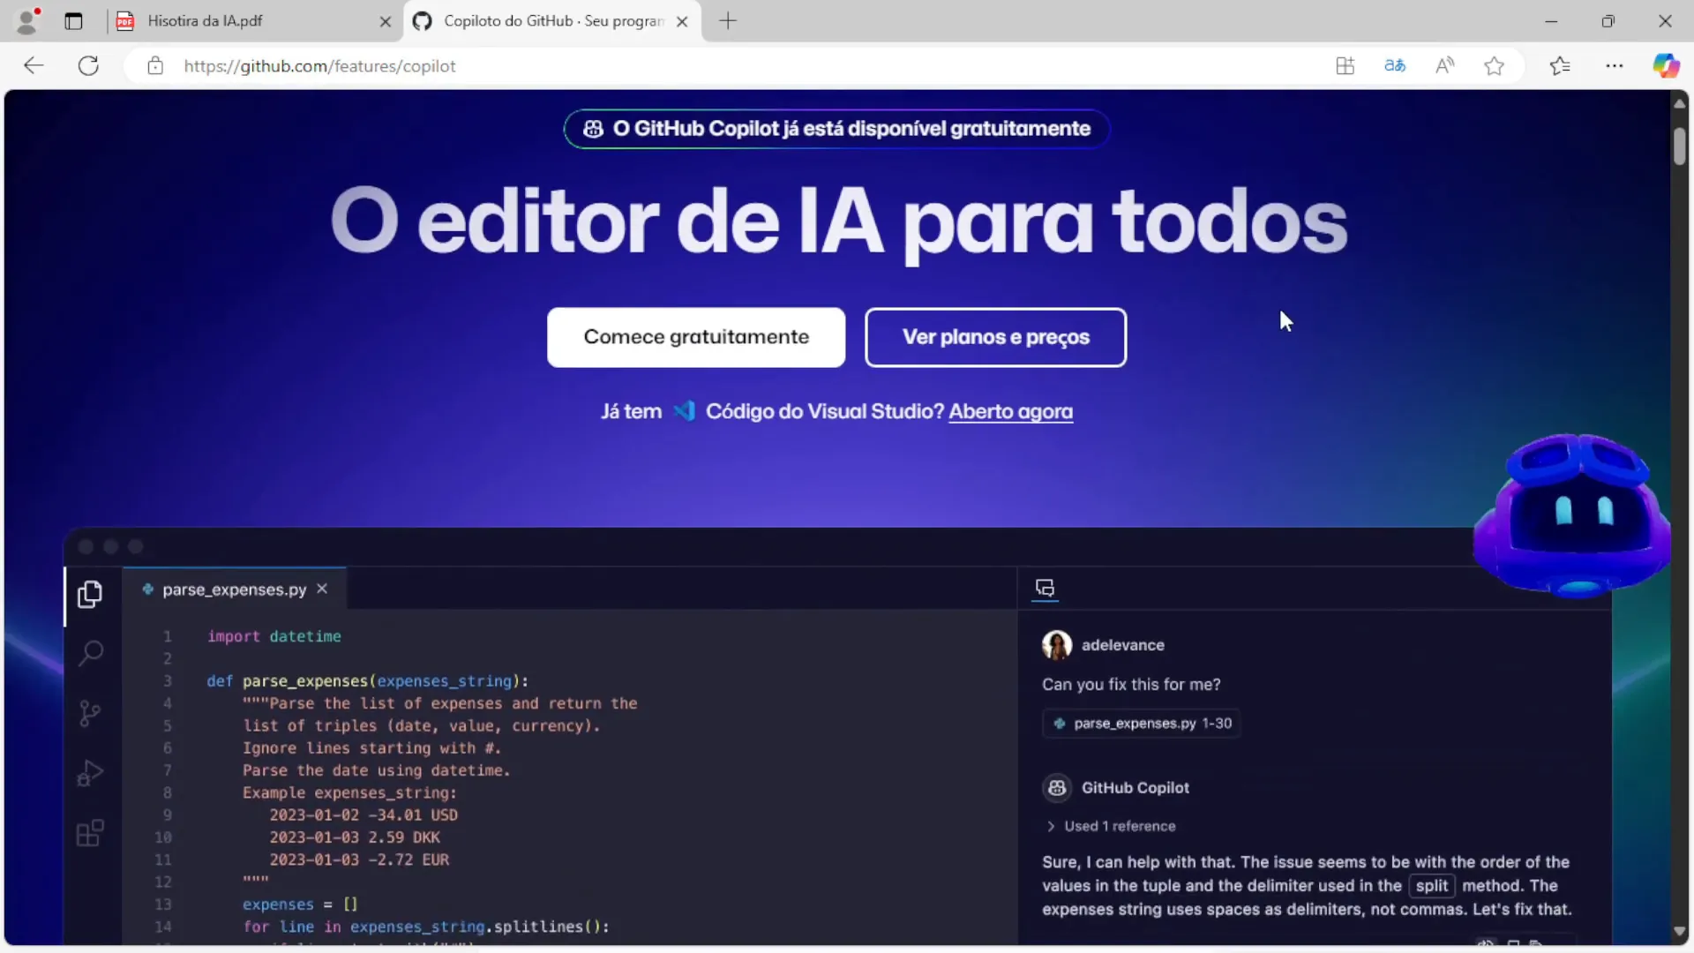Click the page scrollbar up arrow
This screenshot has width=1694, height=953.
tap(1679, 103)
